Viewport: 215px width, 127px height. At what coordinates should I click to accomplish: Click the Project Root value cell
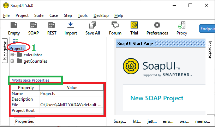(x=72, y=110)
